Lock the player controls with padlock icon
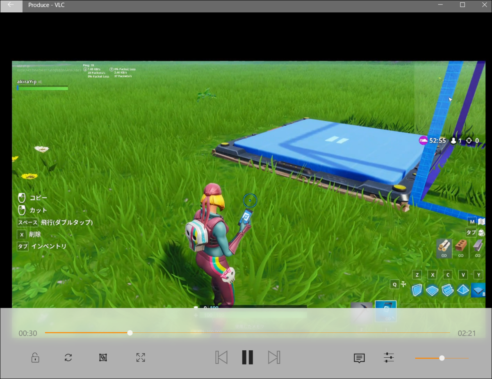The width and height of the screenshot is (492, 379). [x=35, y=357]
